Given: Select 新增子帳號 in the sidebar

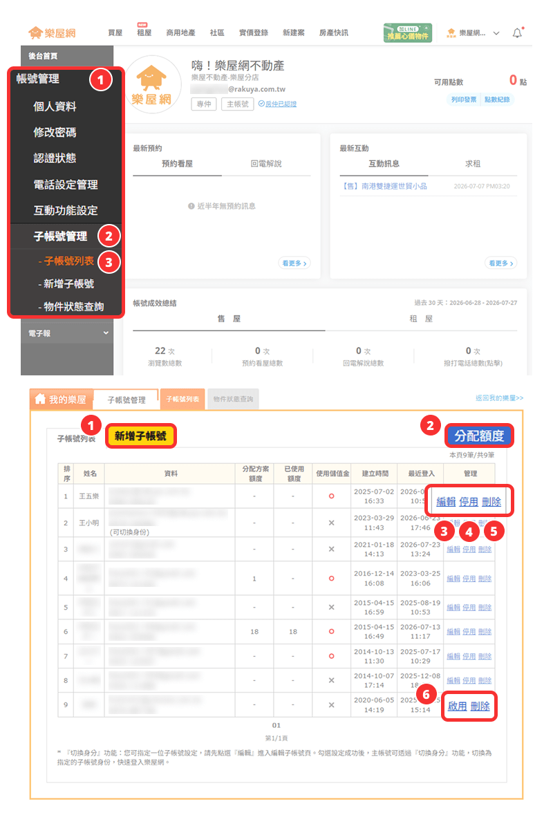Looking at the screenshot, I should tap(66, 284).
